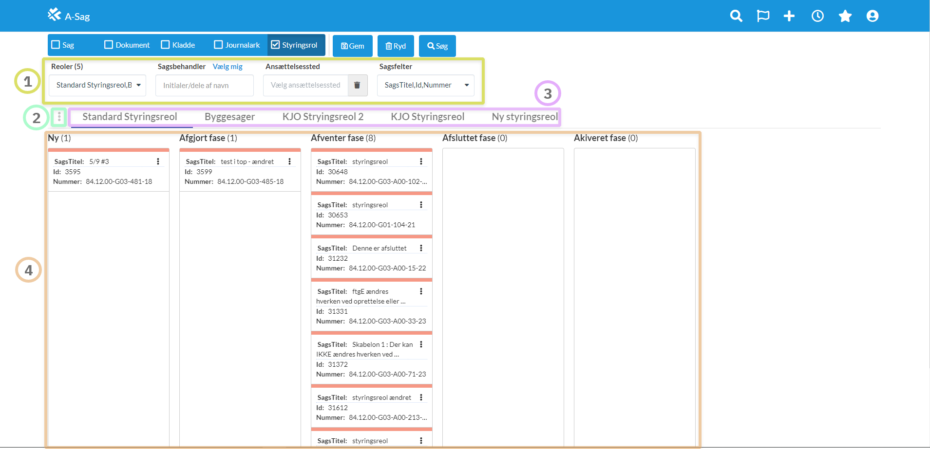The width and height of the screenshot is (930, 449).
Task: Open the Sagsfelter dropdown
Action: point(425,85)
